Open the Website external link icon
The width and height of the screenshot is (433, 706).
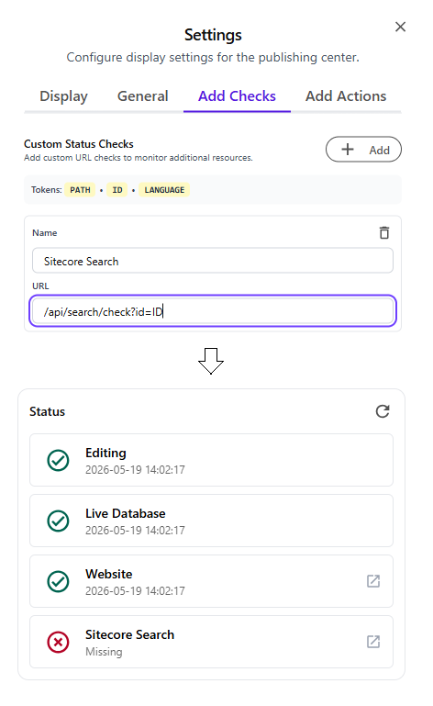[x=373, y=581]
